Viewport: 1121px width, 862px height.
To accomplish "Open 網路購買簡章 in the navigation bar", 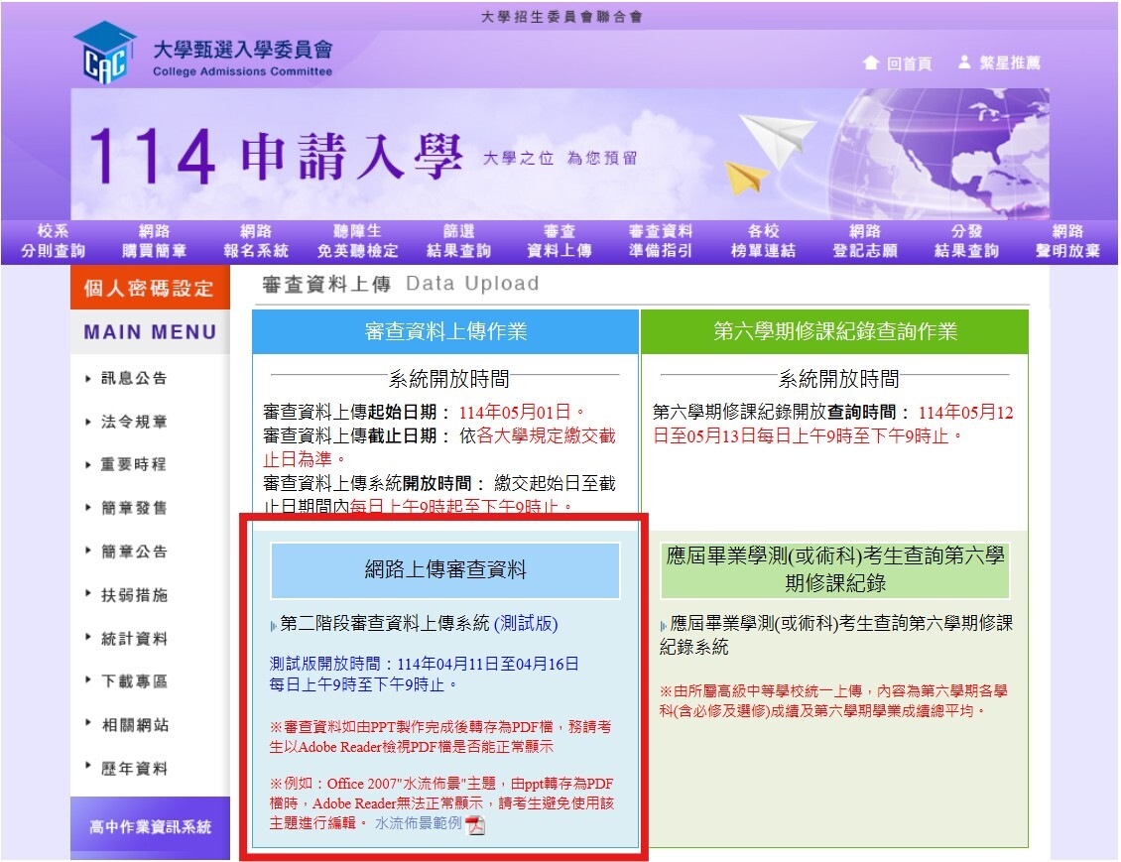I will coord(155,241).
